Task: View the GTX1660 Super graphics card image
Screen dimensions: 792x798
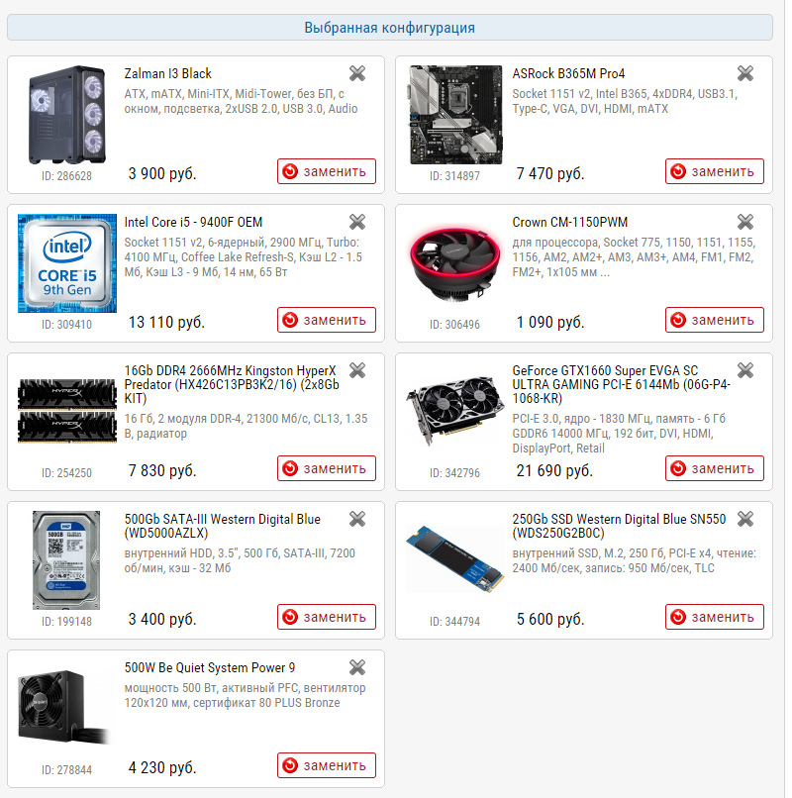Action: tap(454, 411)
